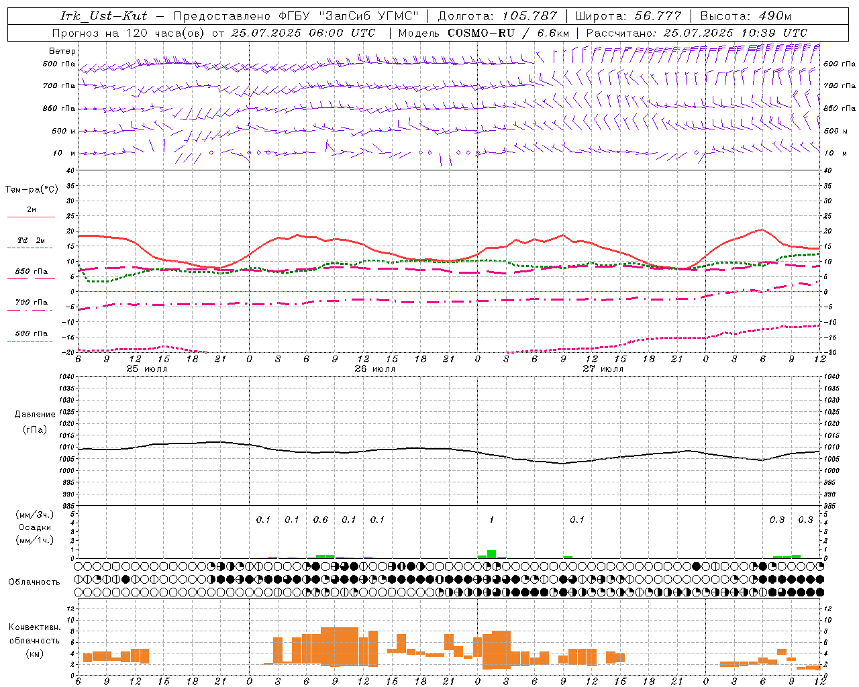Click the (км) unit label
859x687 pixels.
[x=35, y=653]
